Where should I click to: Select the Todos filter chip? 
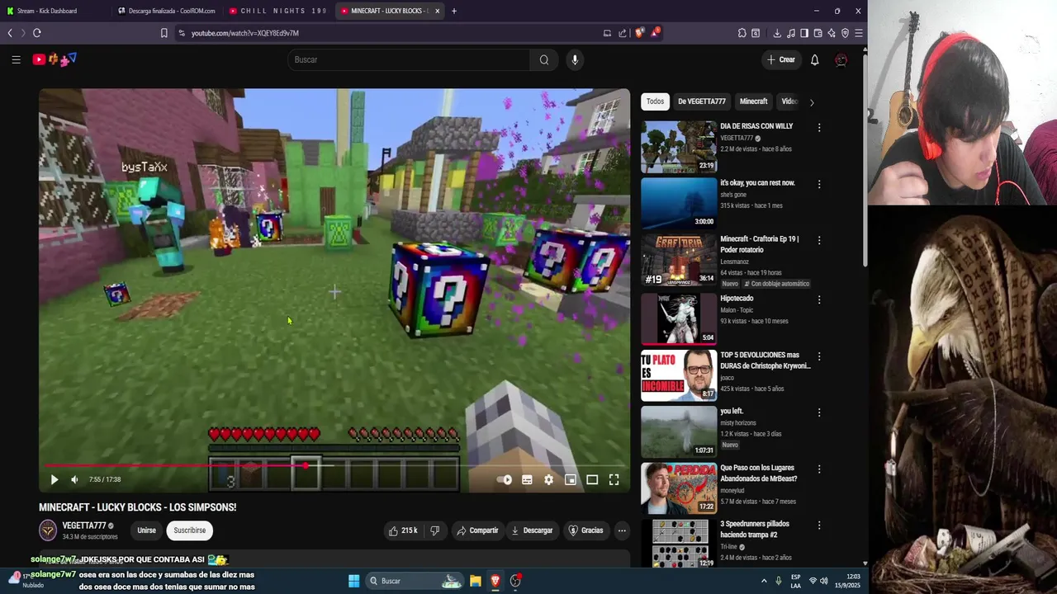tap(655, 101)
